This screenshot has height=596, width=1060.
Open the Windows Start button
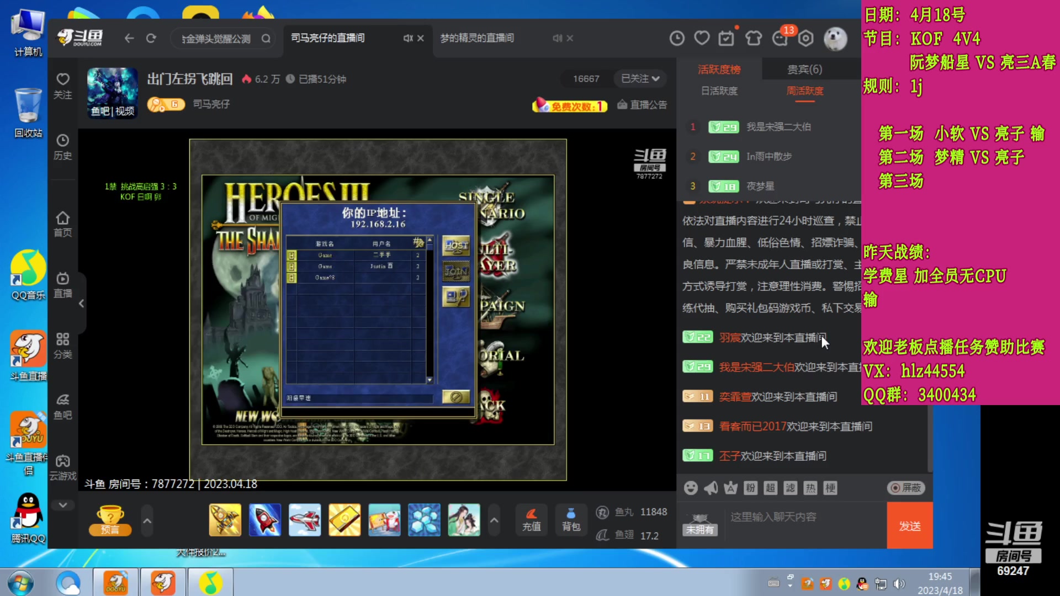point(20,583)
